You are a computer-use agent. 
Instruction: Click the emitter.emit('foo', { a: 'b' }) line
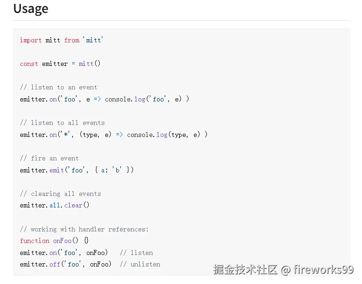click(77, 170)
